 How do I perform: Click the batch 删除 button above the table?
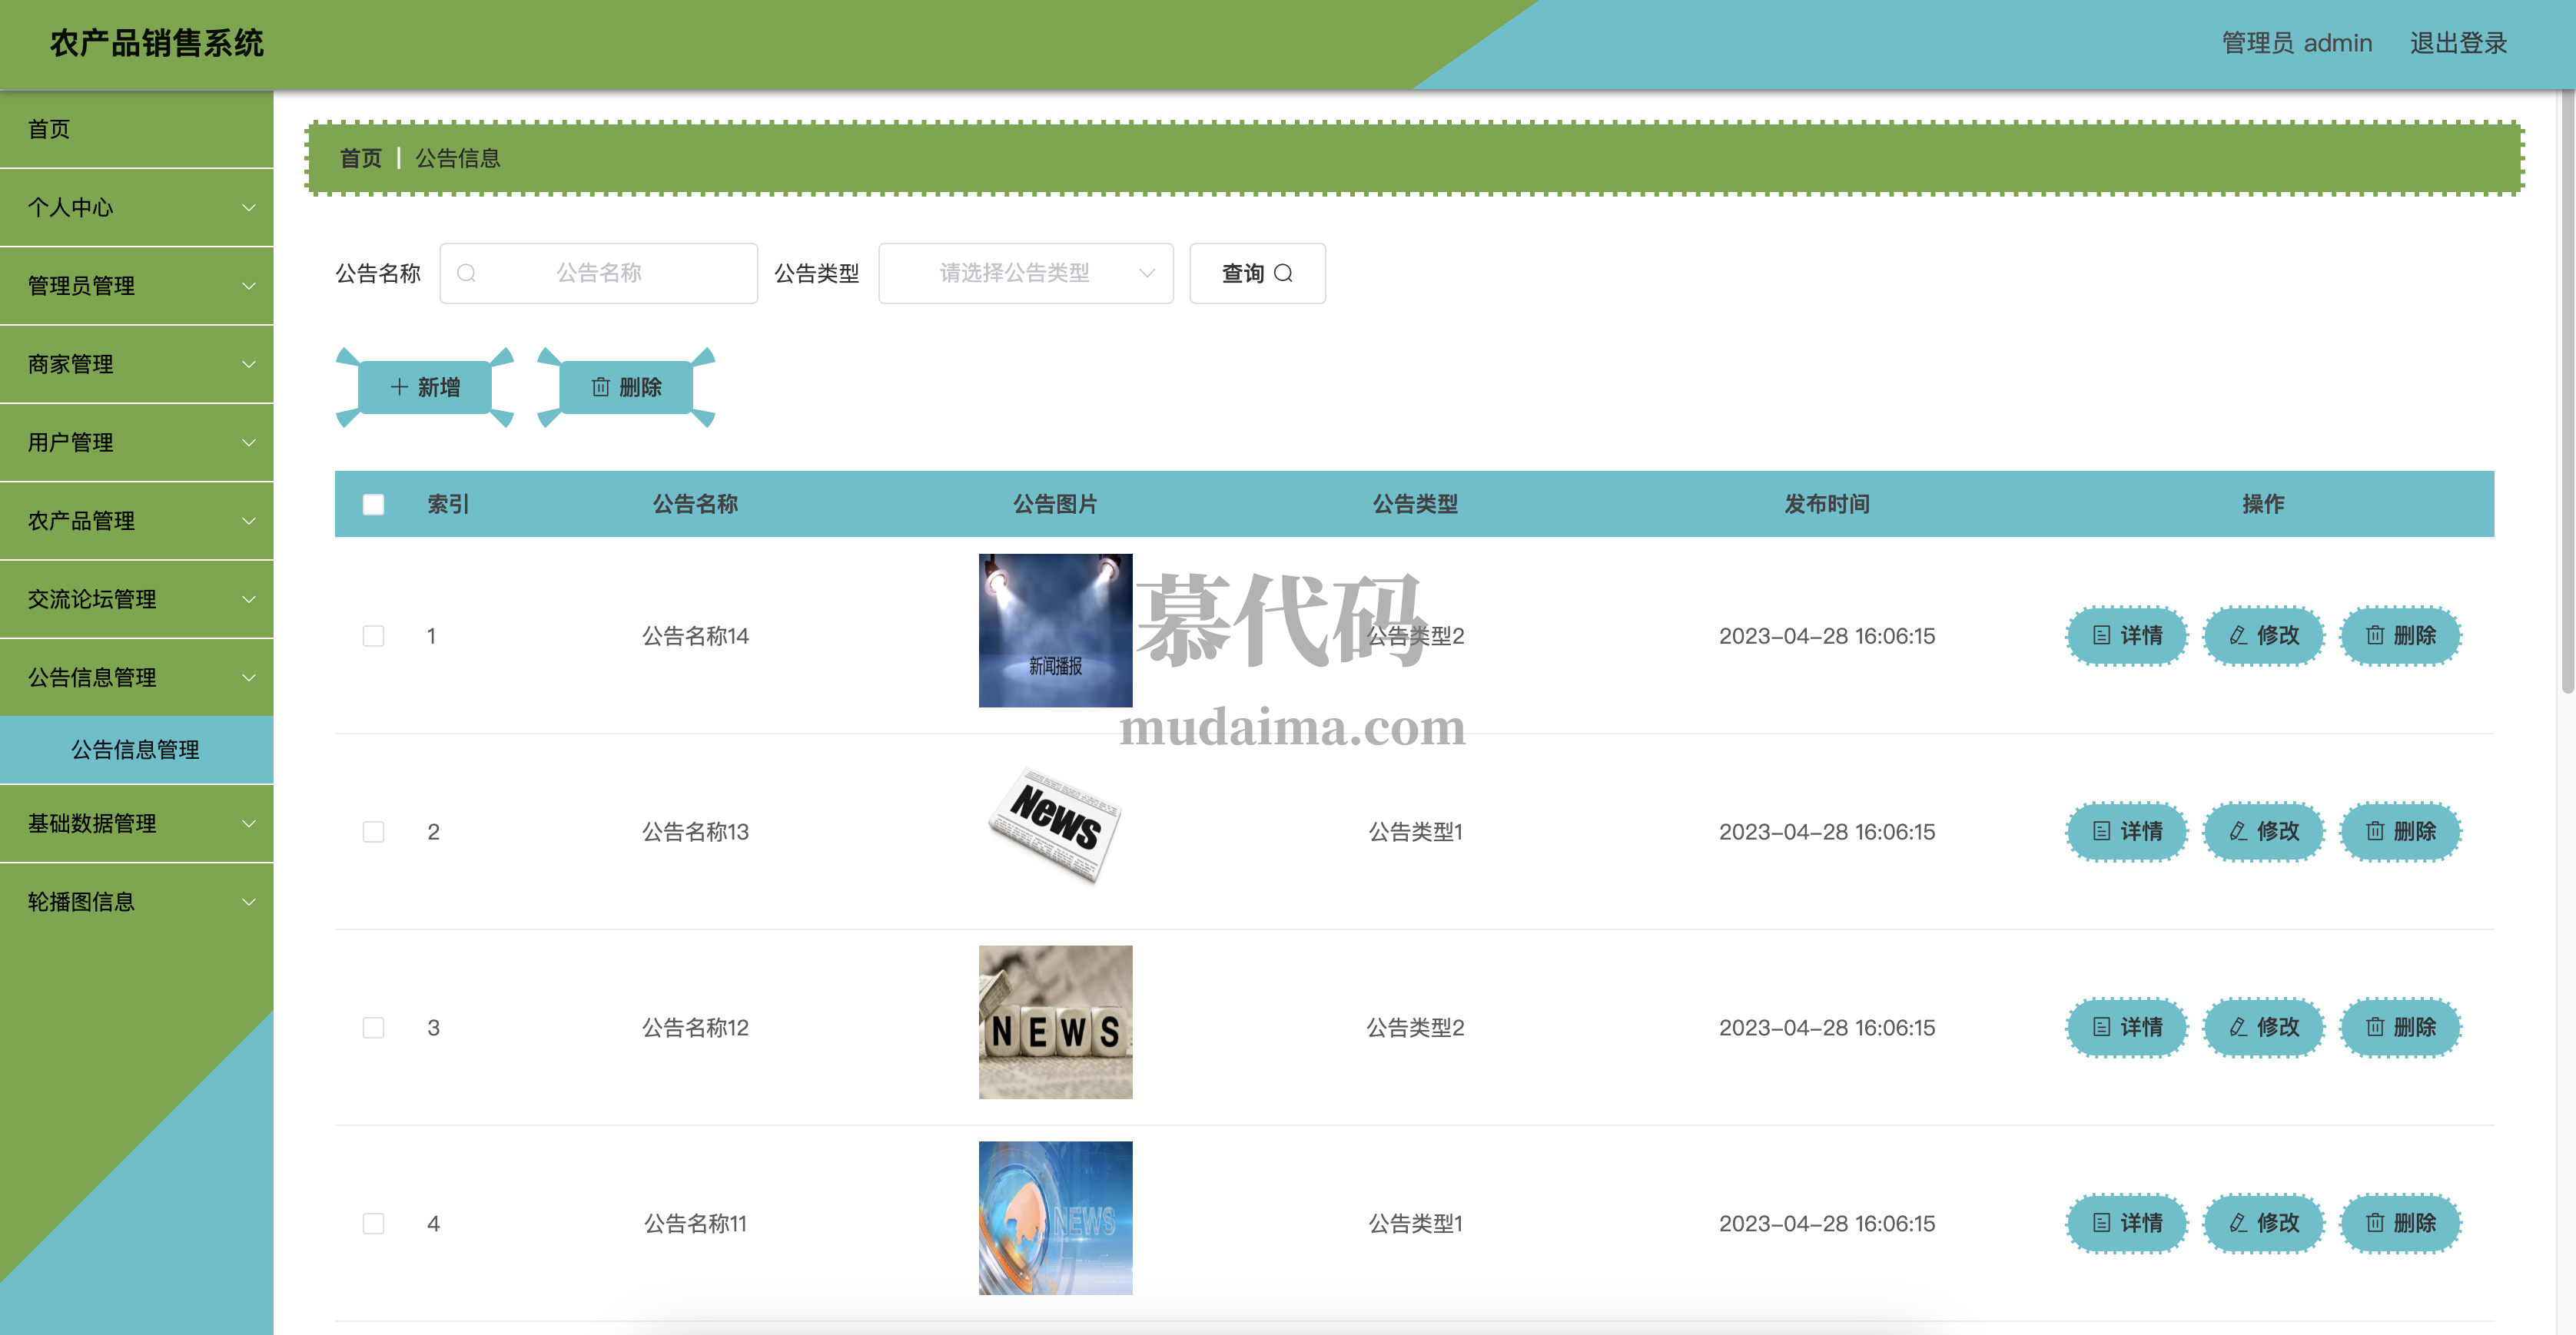[626, 388]
